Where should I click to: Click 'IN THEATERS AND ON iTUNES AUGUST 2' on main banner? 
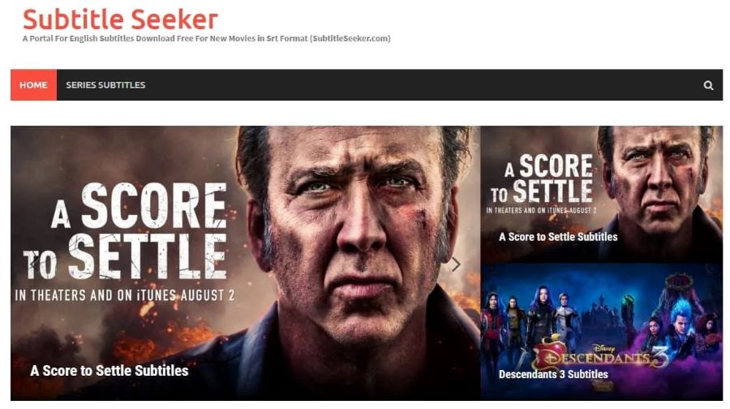point(125,295)
